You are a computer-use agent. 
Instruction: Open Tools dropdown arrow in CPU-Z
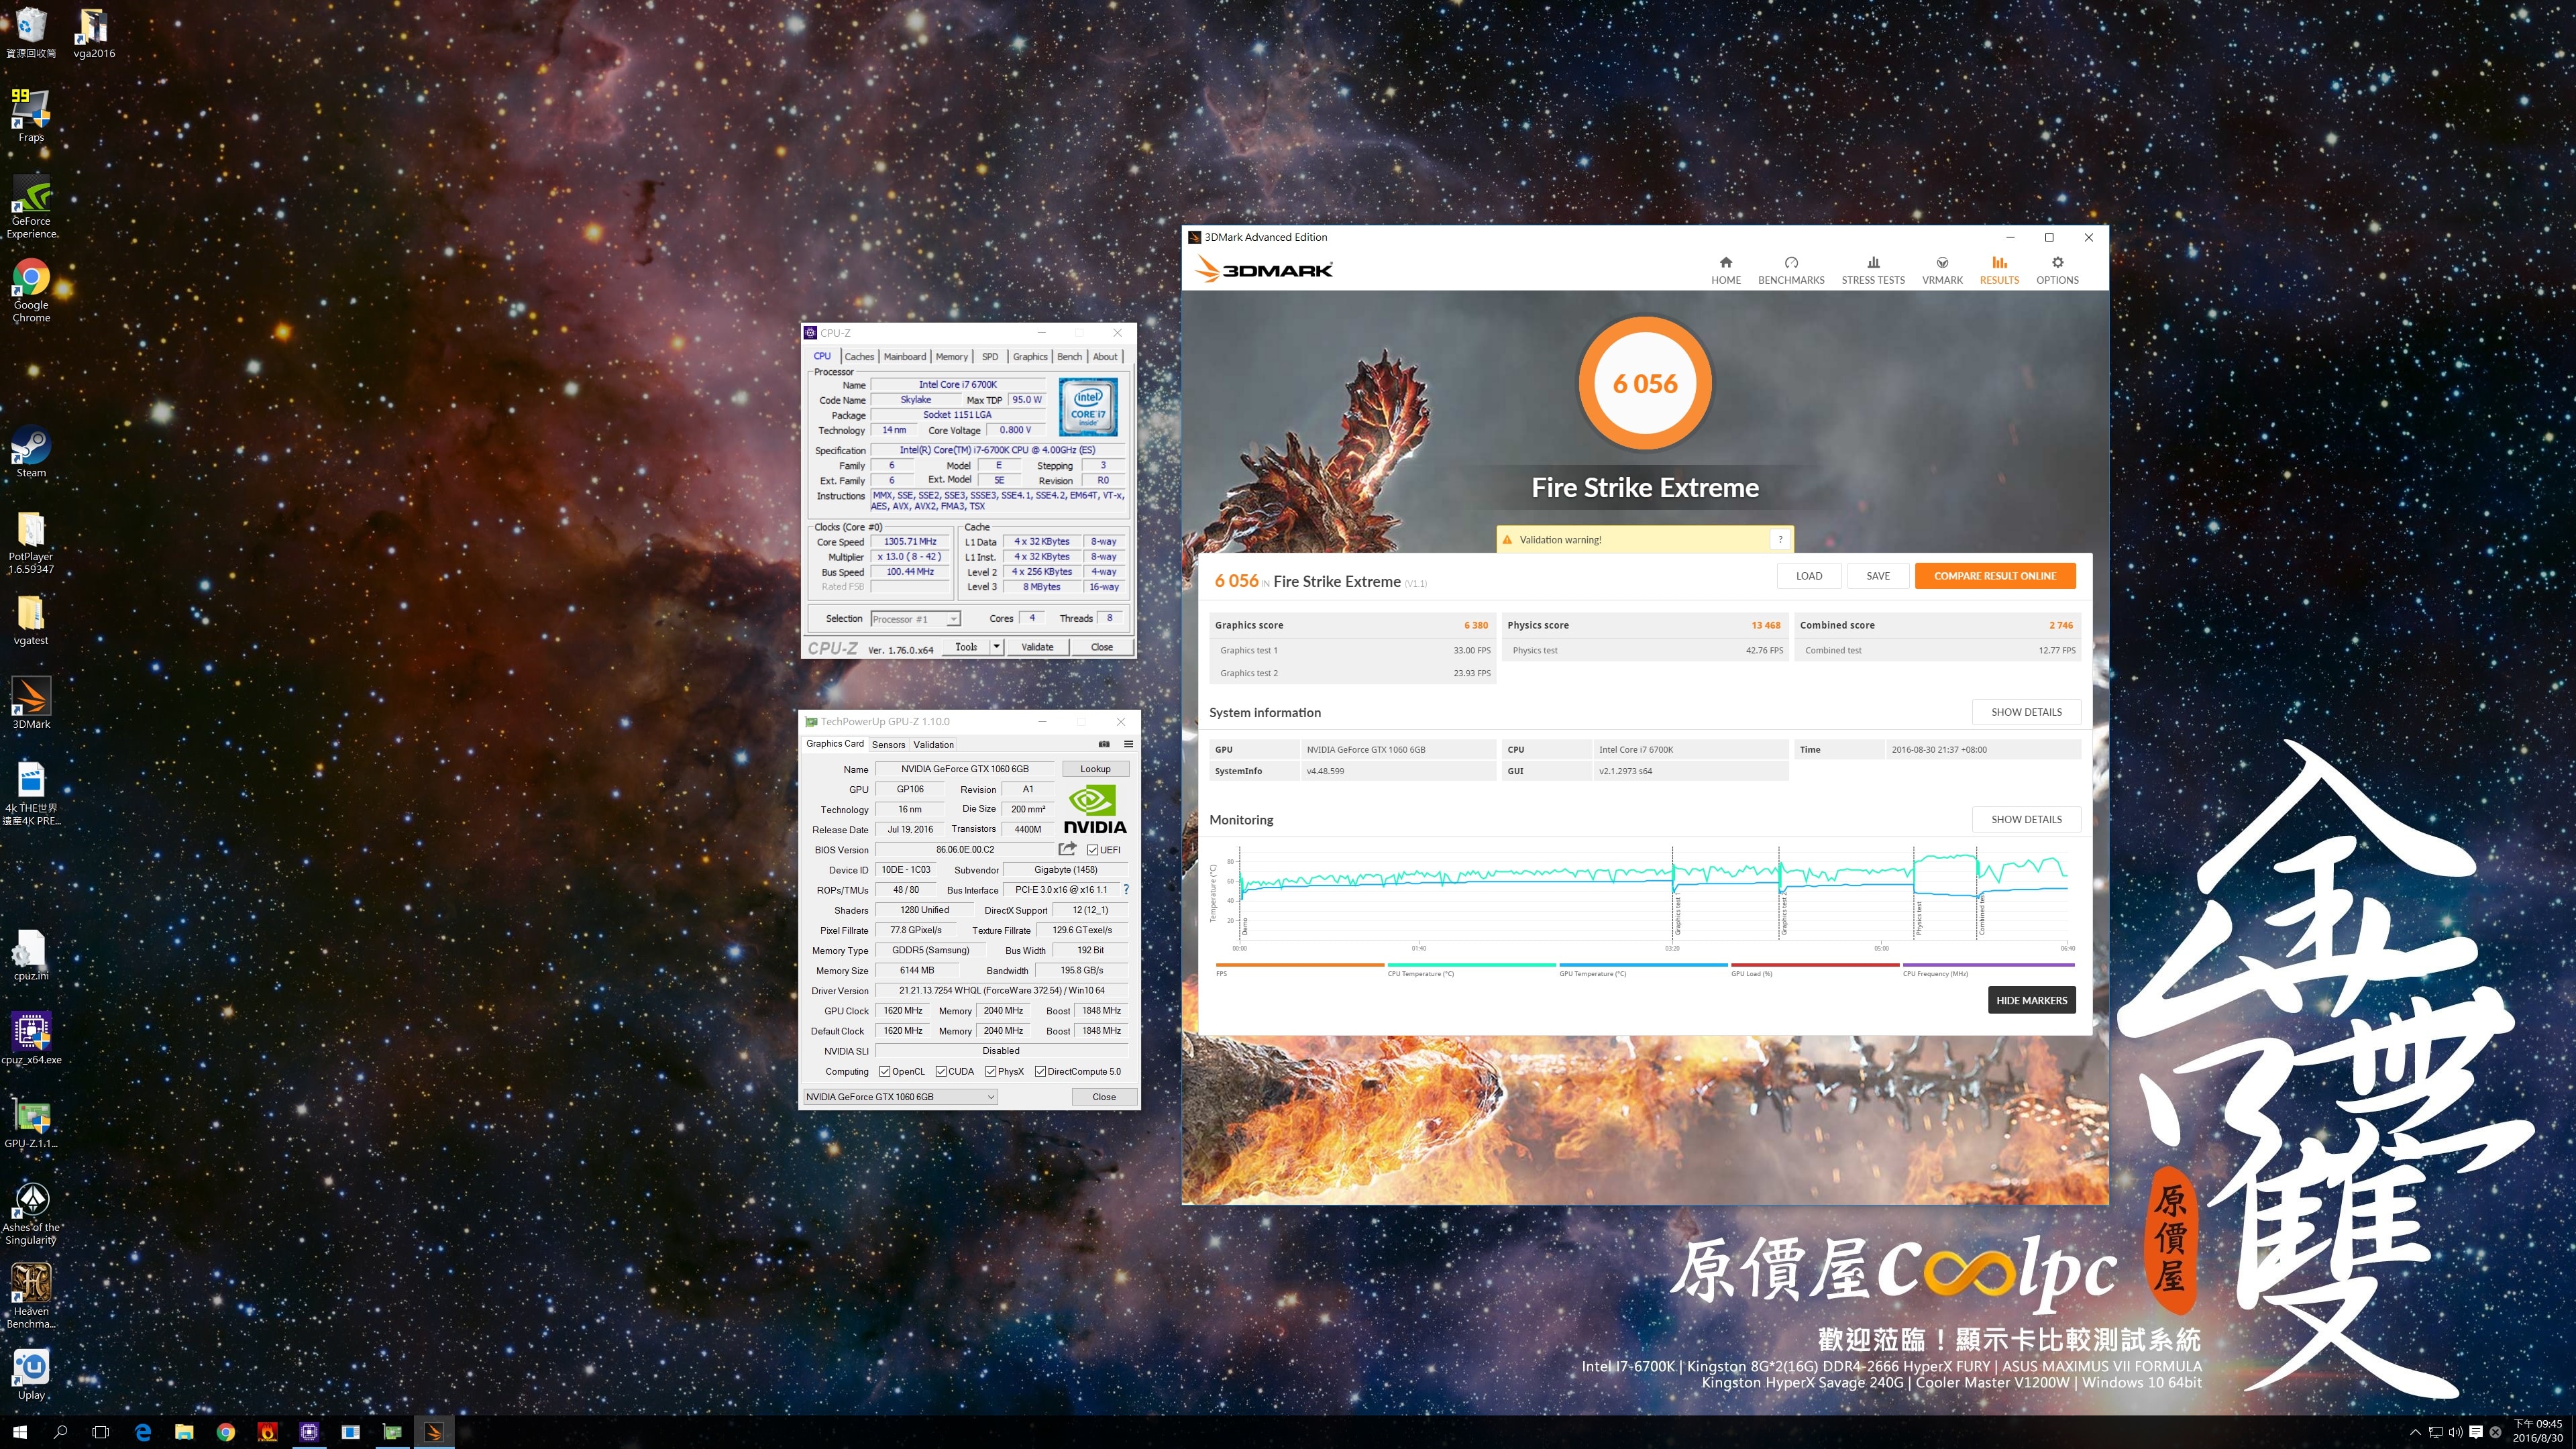[996, 647]
